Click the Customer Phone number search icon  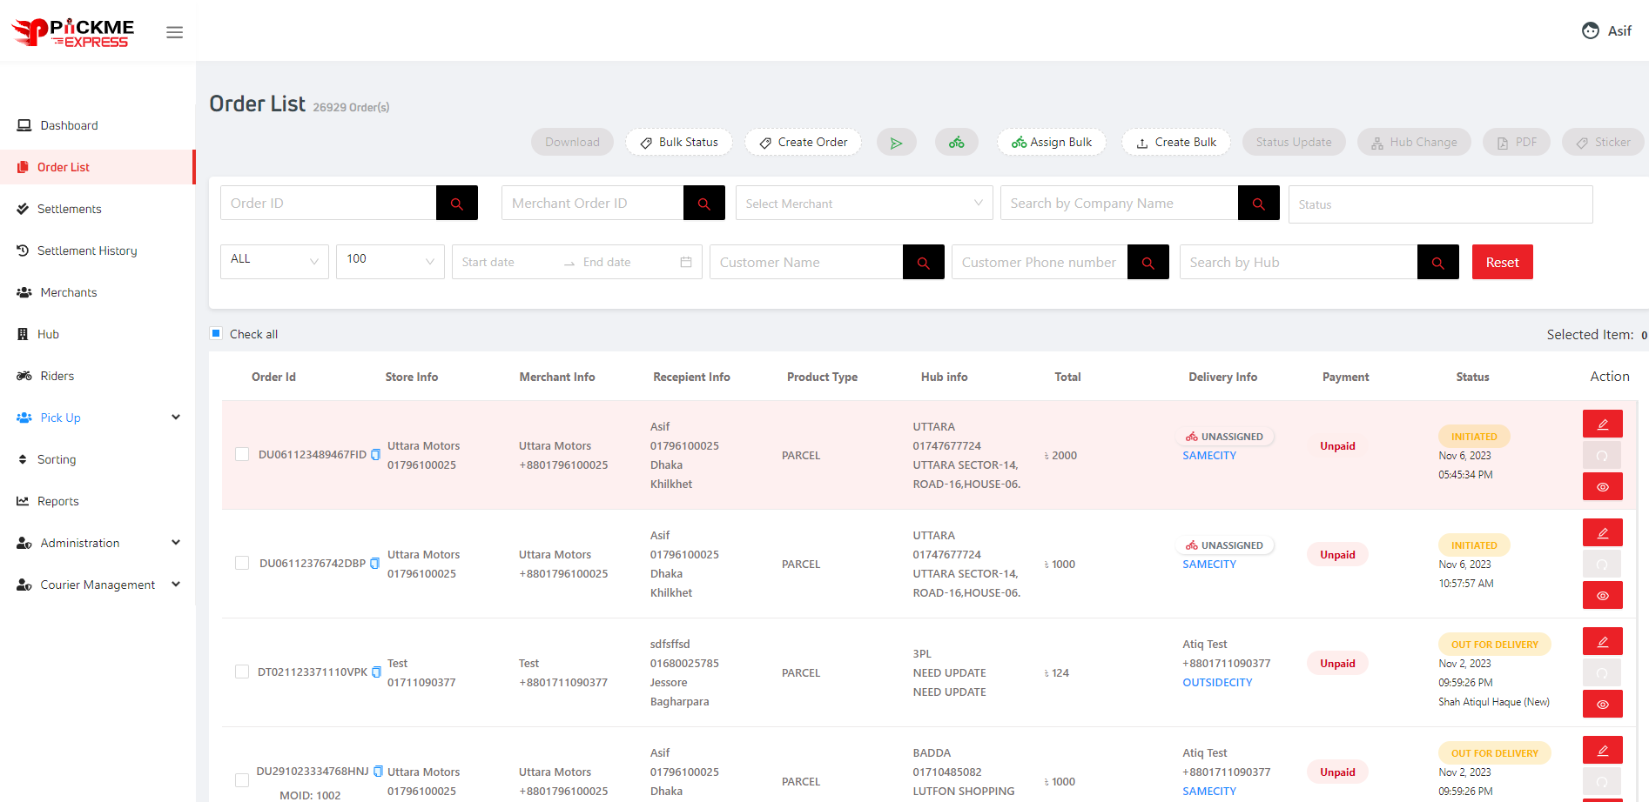[x=1148, y=263]
